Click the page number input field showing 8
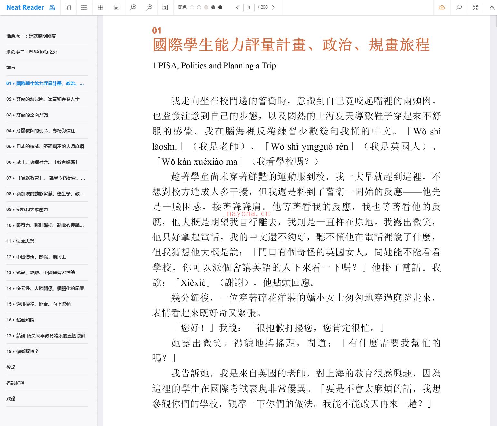497x426 pixels. (x=249, y=7)
